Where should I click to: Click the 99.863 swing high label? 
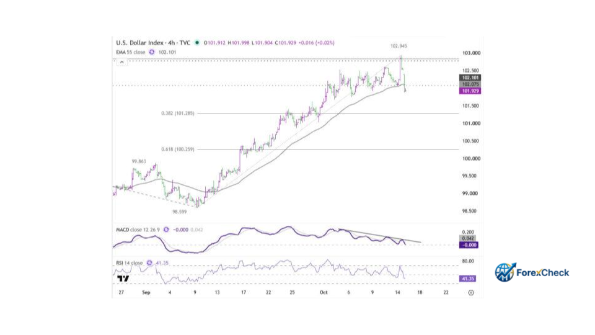point(139,161)
